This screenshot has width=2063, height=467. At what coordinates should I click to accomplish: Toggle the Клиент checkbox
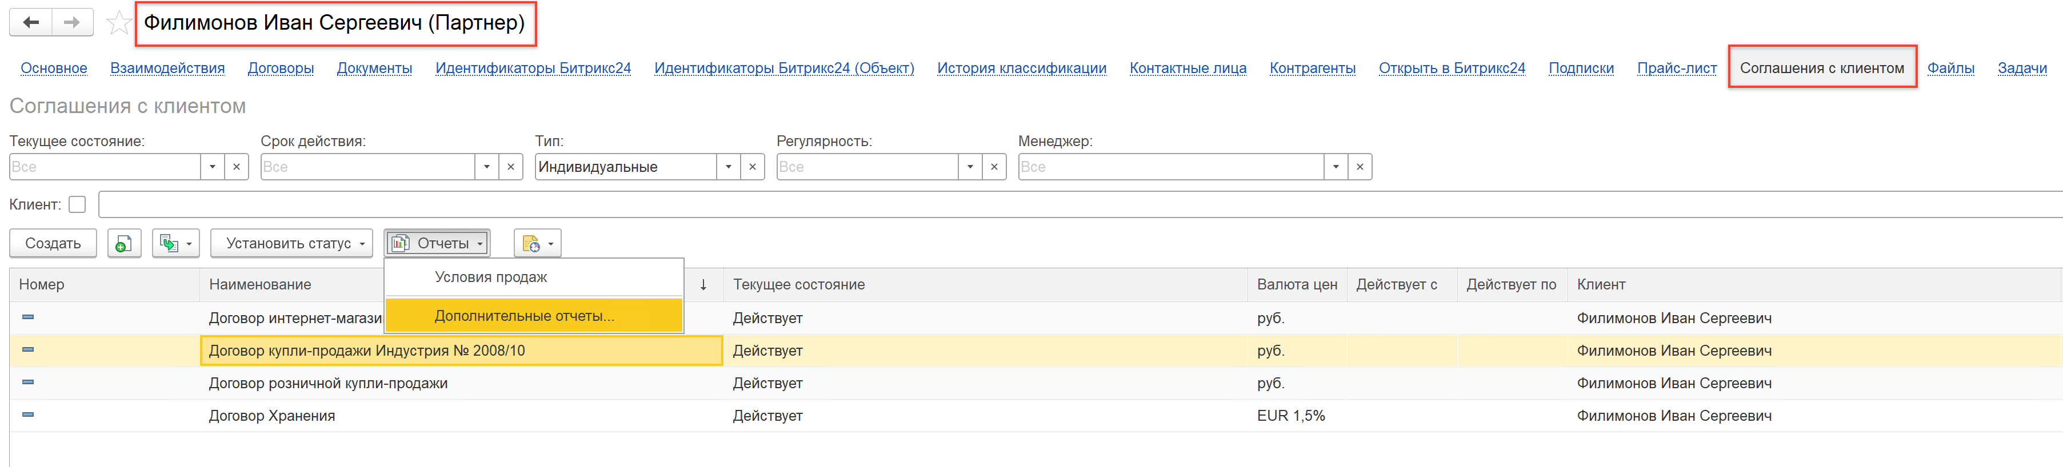pyautogui.click(x=77, y=205)
